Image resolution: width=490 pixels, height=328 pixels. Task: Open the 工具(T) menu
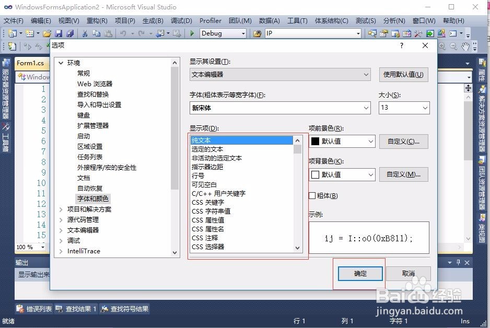[x=297, y=20]
